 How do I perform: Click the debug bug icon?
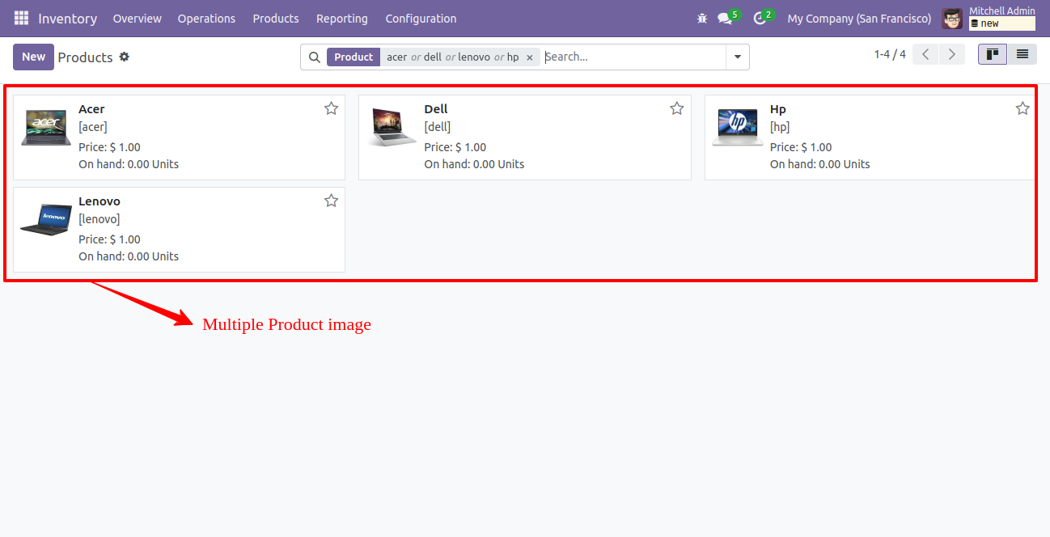pyautogui.click(x=701, y=18)
